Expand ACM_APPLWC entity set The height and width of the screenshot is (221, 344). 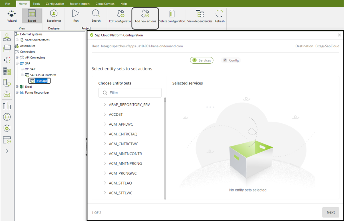pyautogui.click(x=105, y=124)
